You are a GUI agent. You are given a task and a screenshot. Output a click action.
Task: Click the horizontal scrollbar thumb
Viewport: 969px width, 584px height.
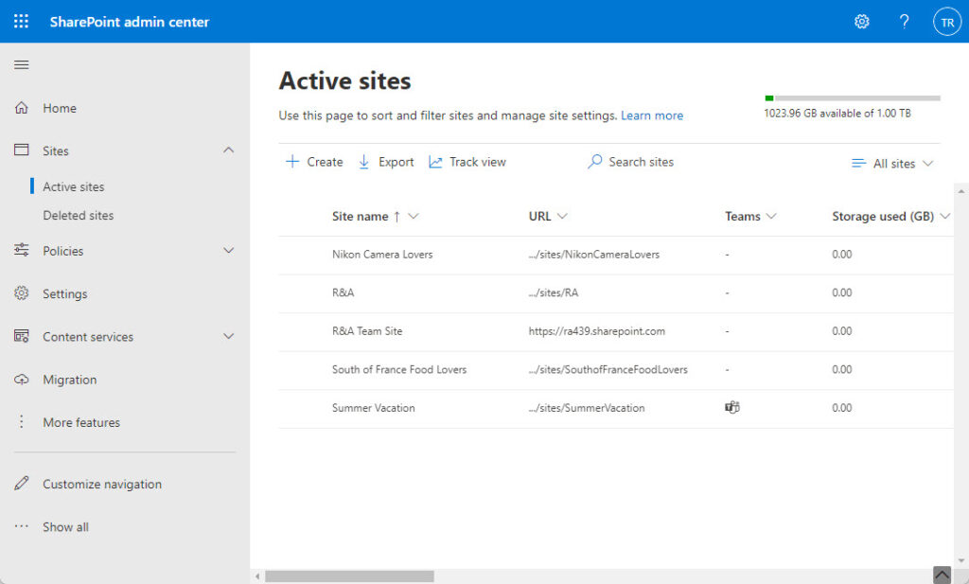point(349,576)
